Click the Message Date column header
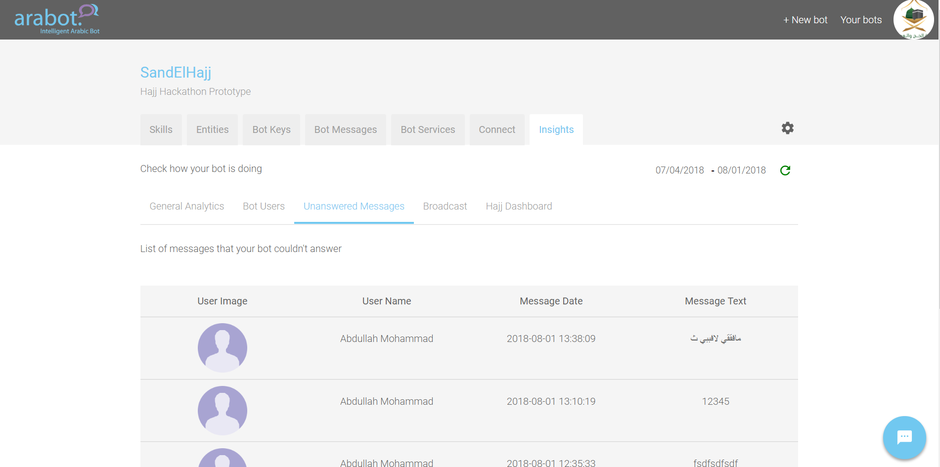 pyautogui.click(x=551, y=301)
